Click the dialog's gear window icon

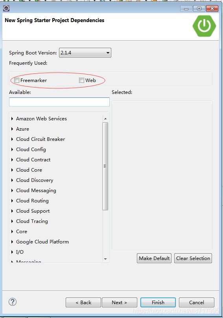point(6,8)
